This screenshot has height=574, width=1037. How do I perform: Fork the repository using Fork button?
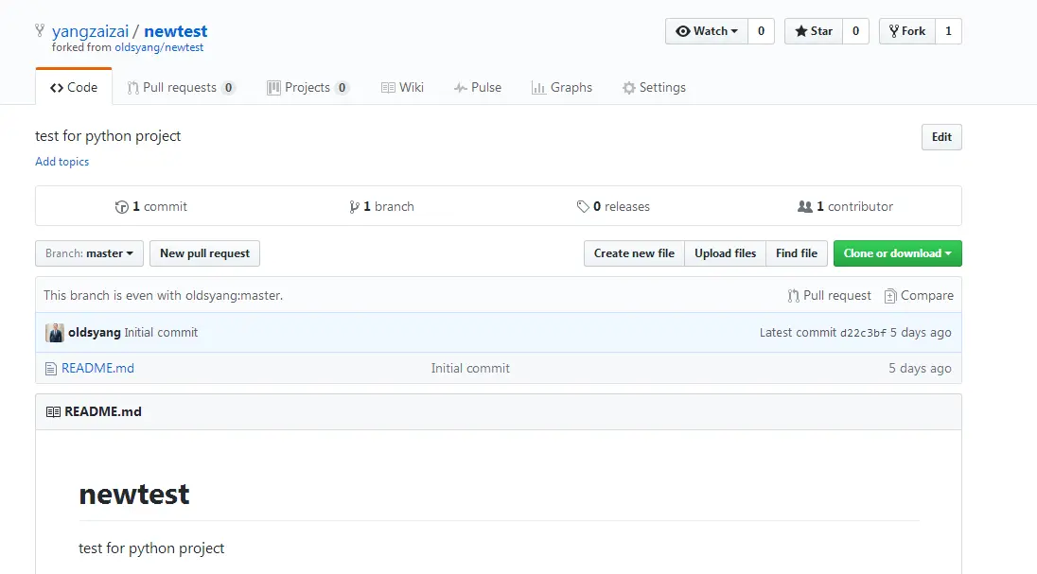(x=907, y=31)
